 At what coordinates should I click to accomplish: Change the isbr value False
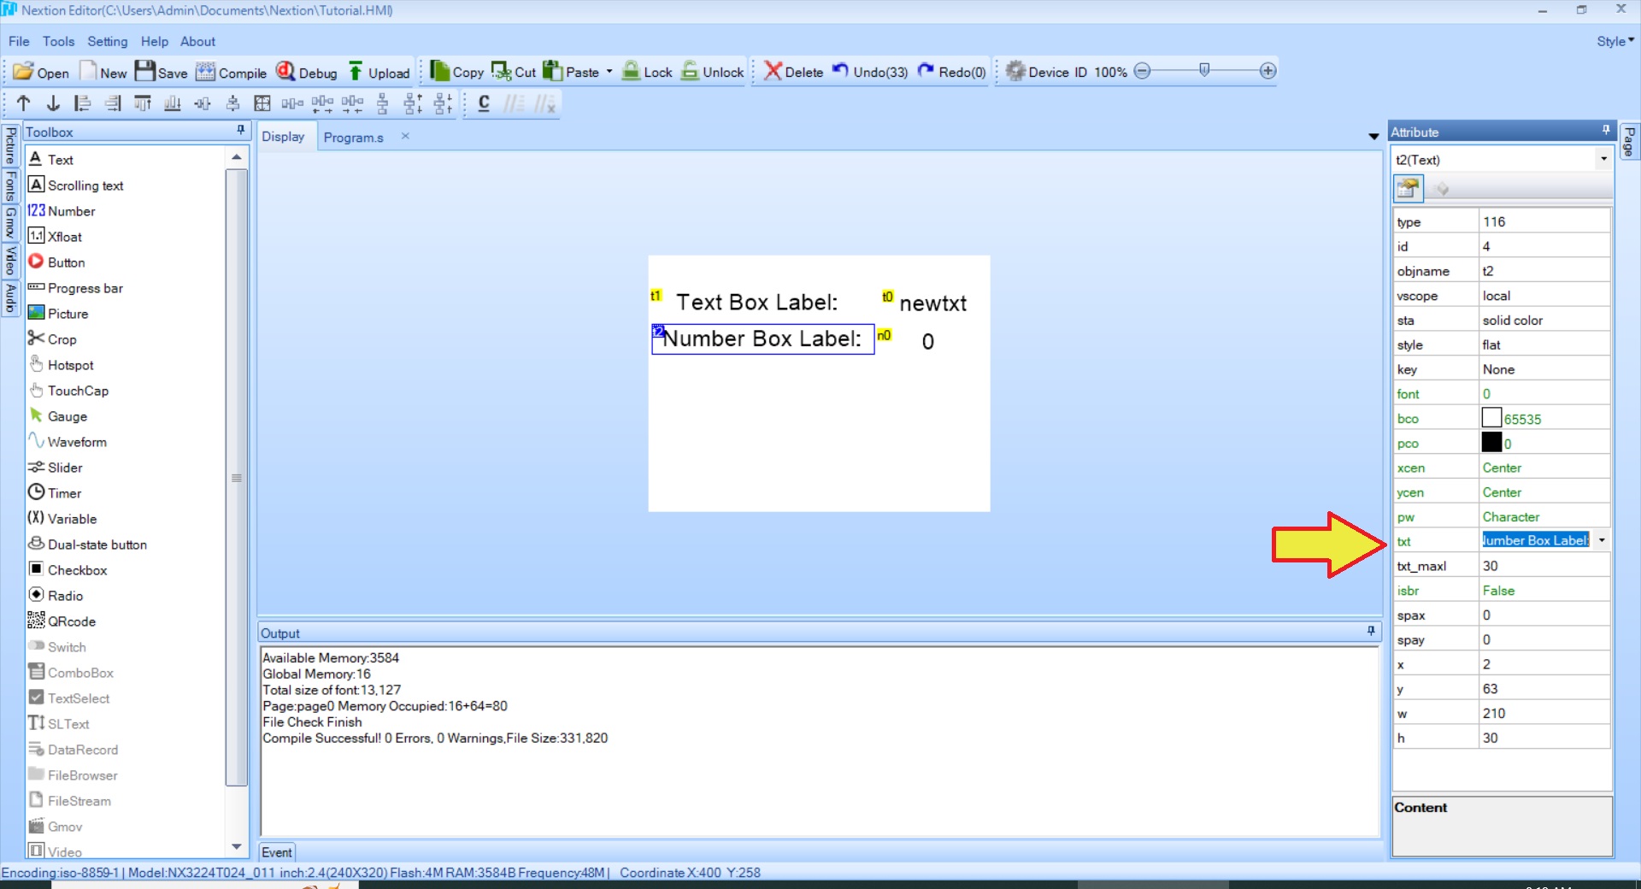click(x=1544, y=591)
